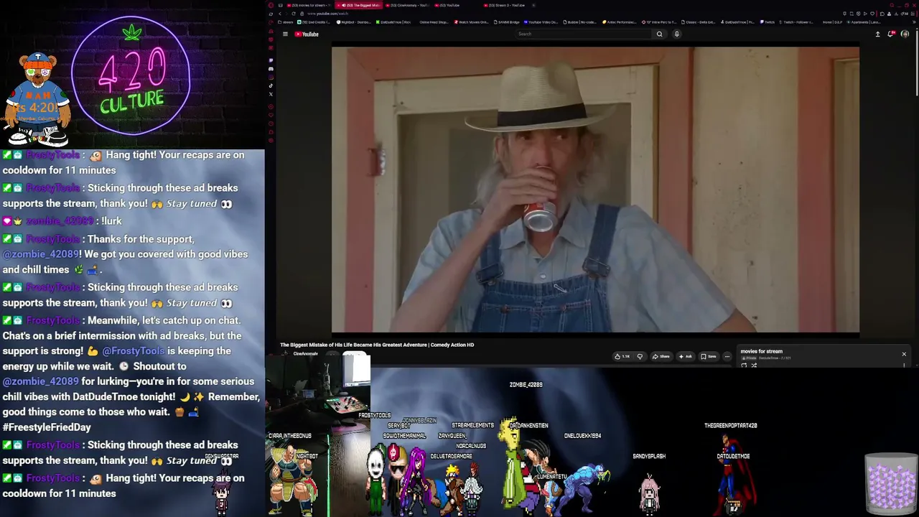Open the YouTube account avatar menu
This screenshot has width=919, height=517.
click(x=905, y=34)
